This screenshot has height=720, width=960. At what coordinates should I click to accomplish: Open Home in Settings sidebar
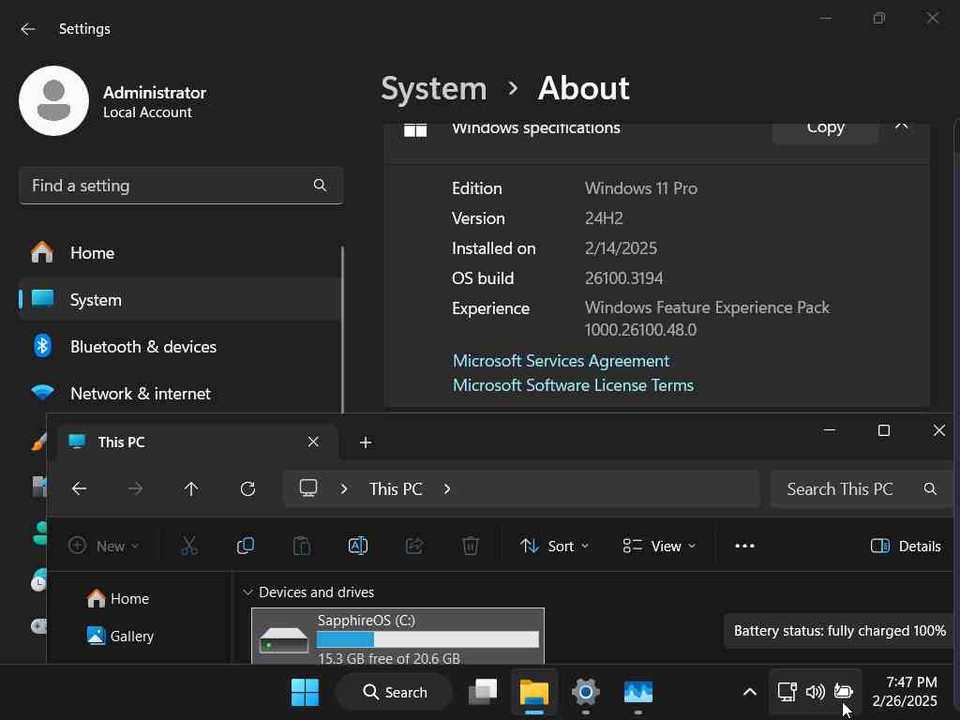click(179, 253)
